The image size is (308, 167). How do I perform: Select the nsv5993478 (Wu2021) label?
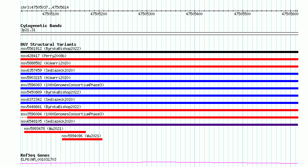point(44,129)
